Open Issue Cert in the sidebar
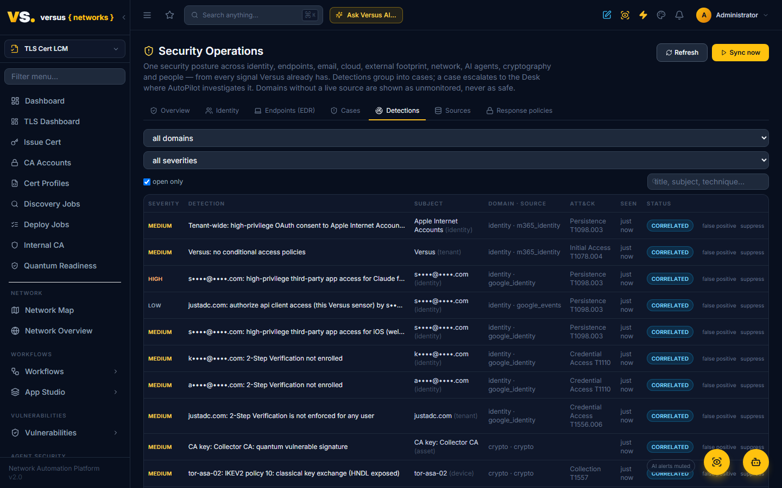Viewport: 782px width, 488px height. coord(65,142)
